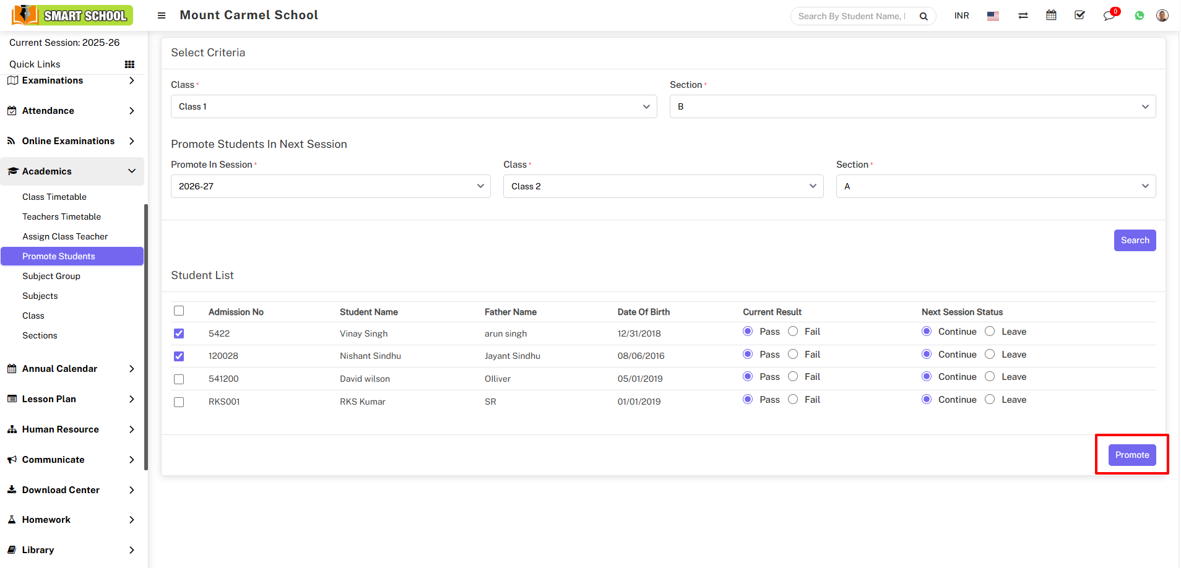Click the search magnifier icon

[x=924, y=17]
